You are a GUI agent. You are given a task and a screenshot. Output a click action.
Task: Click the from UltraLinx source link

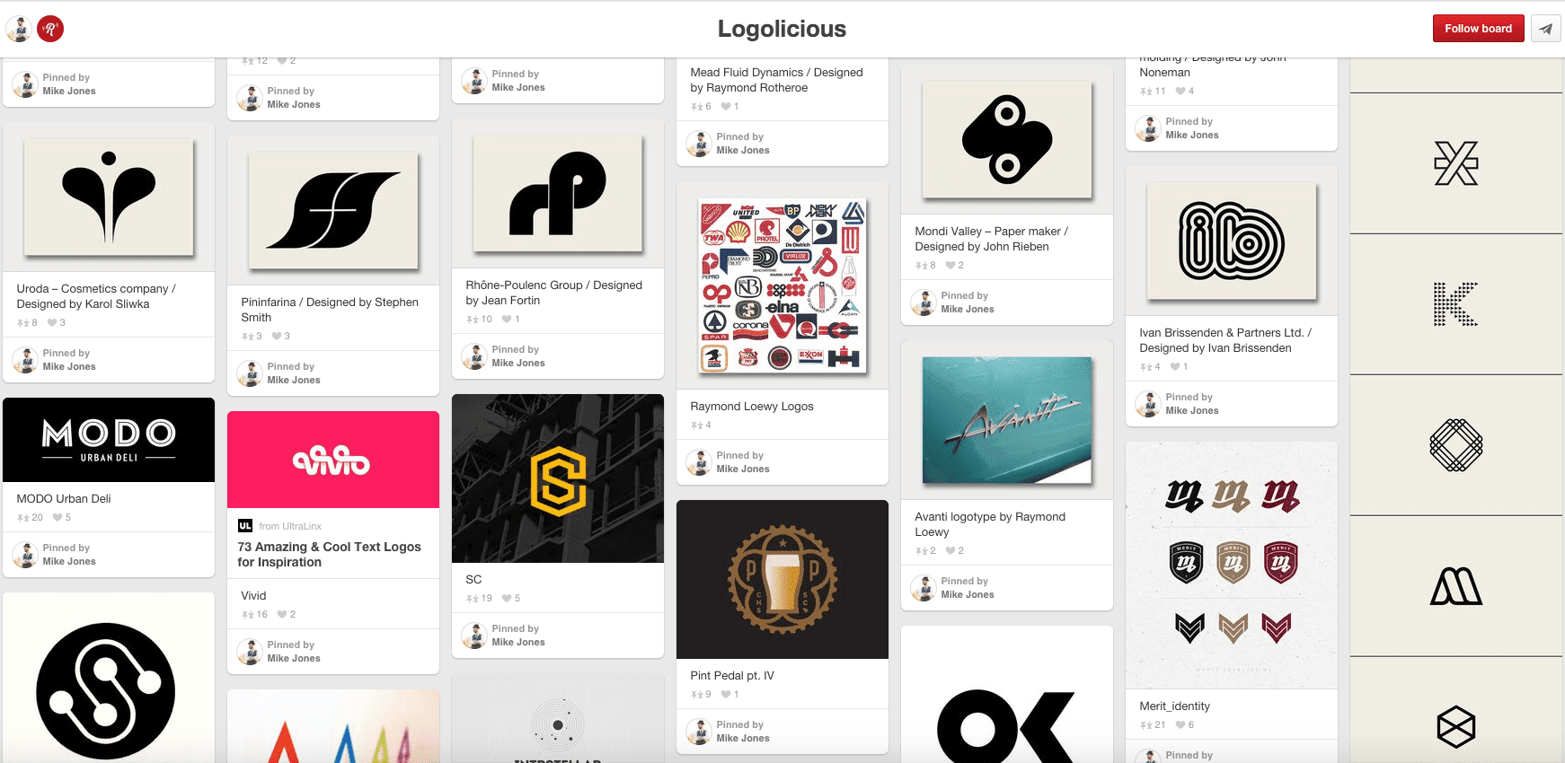tap(290, 525)
